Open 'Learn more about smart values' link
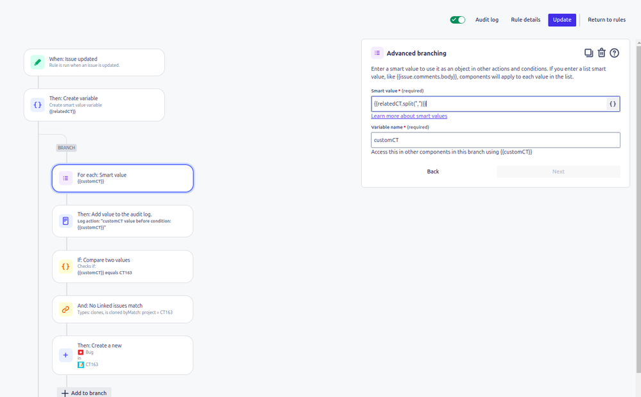This screenshot has width=641, height=397. 409,116
